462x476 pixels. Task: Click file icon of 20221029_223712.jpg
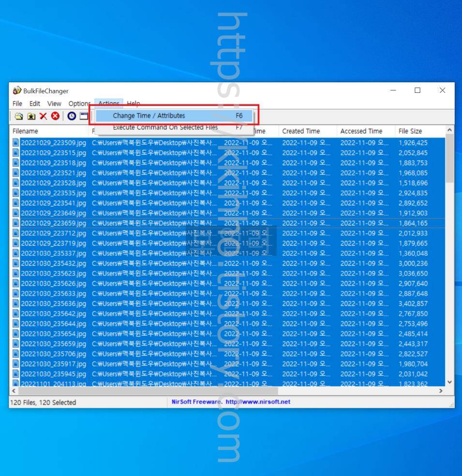click(15, 233)
